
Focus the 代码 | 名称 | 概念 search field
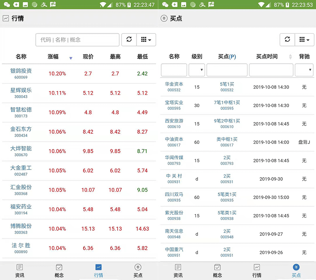coord(77,40)
